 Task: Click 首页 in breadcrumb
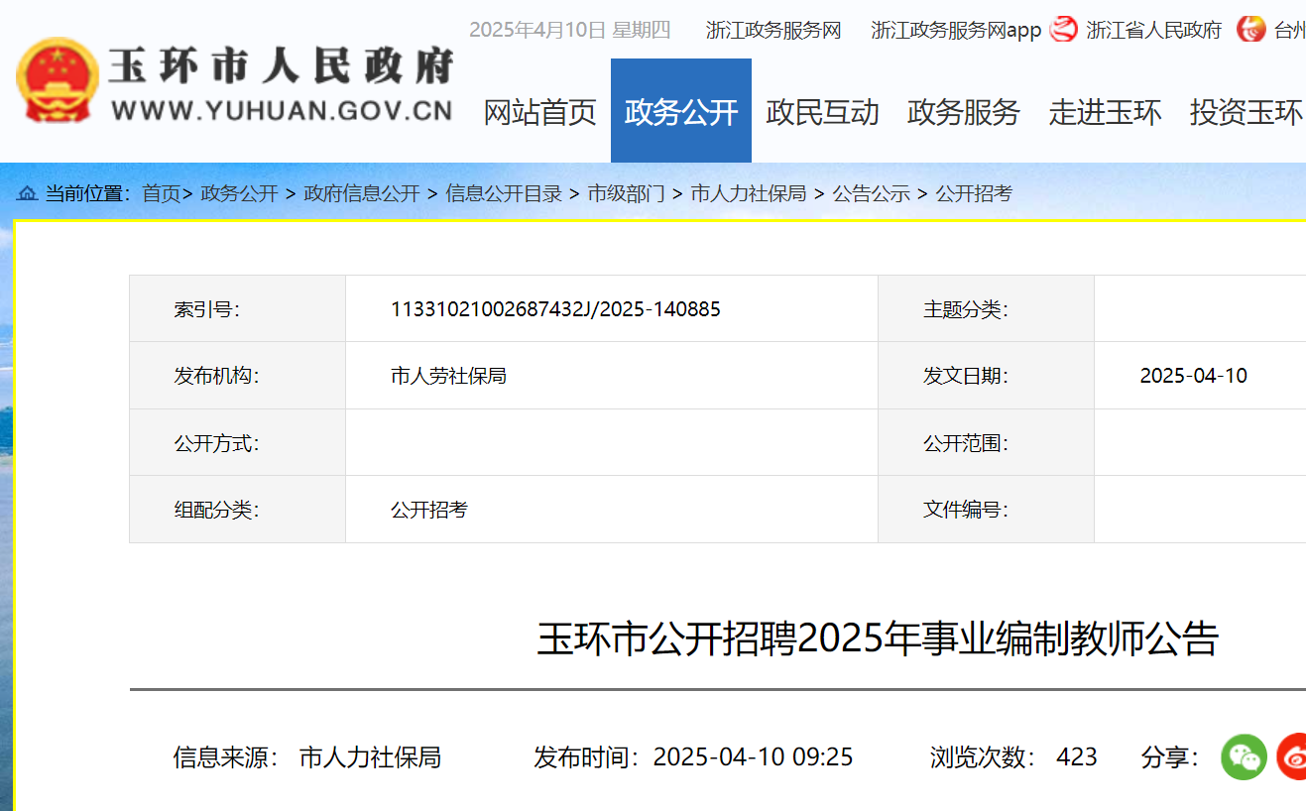(x=161, y=193)
